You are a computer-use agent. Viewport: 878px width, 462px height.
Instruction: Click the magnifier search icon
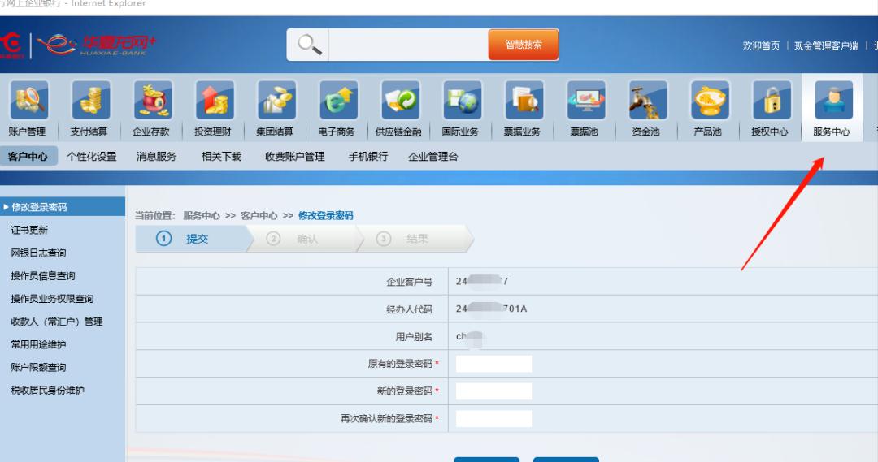point(309,45)
